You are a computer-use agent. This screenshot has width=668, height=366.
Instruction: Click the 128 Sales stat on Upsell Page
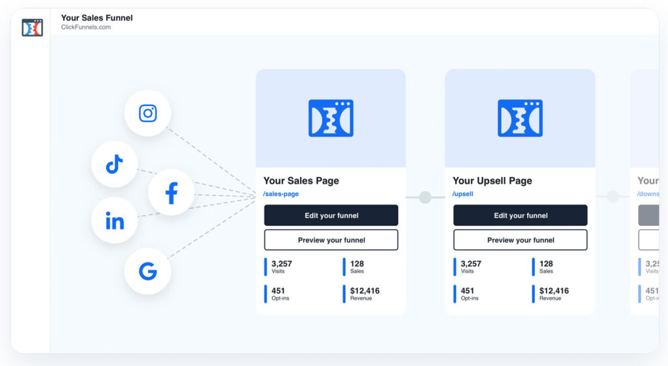point(543,267)
